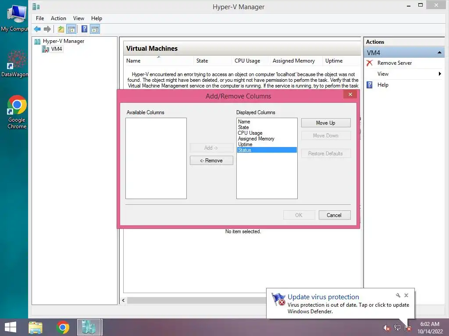Collapse the VM4 actions section arrow
Screen dimensions: 449x336
tap(439, 53)
